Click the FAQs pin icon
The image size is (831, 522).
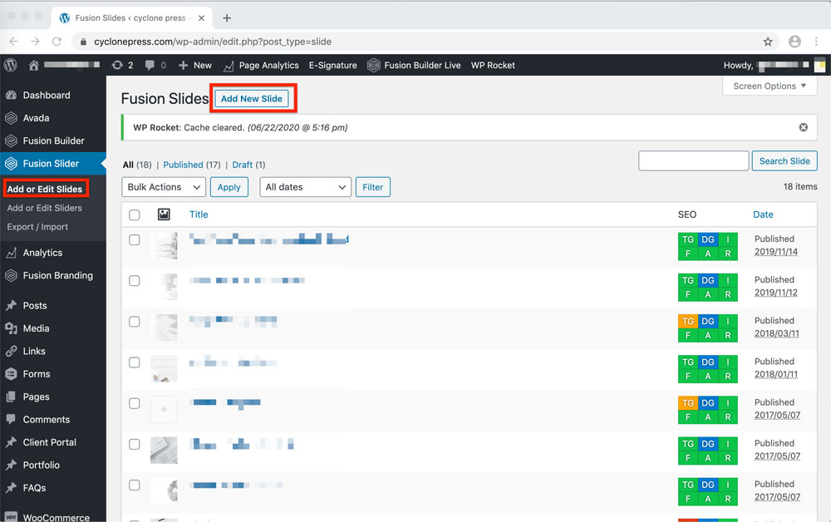[11, 488]
